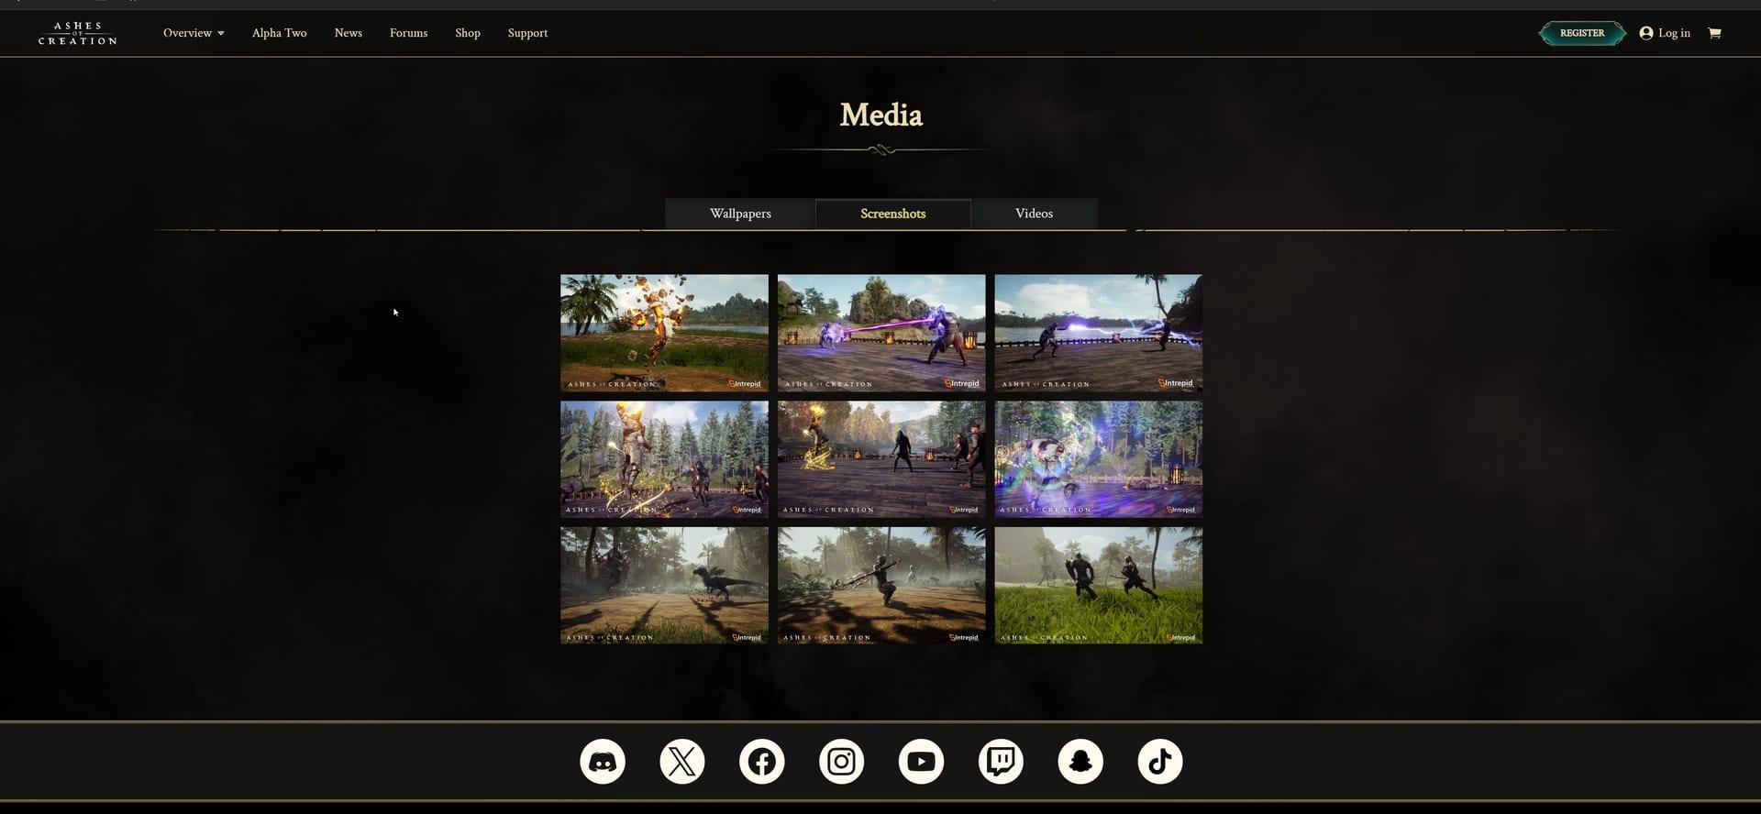This screenshot has height=814, width=1761.
Task: Open the middle row center screenshot with three fighters
Action: (x=881, y=459)
